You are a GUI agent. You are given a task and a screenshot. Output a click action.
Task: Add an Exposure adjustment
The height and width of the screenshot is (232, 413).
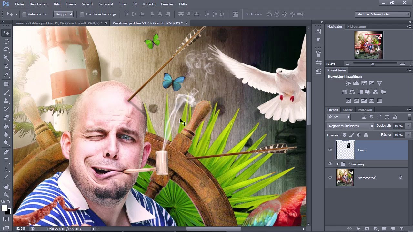pyautogui.click(x=371, y=83)
